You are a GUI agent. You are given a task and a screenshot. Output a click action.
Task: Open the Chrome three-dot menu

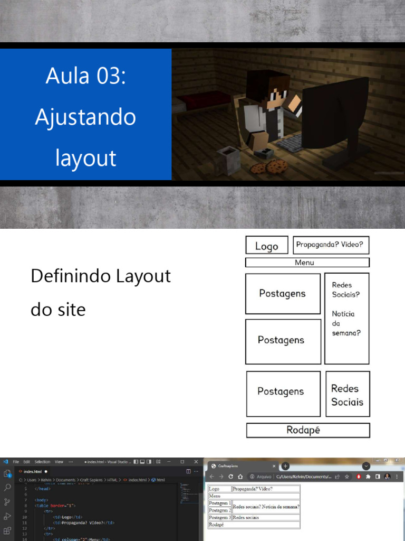click(x=397, y=477)
